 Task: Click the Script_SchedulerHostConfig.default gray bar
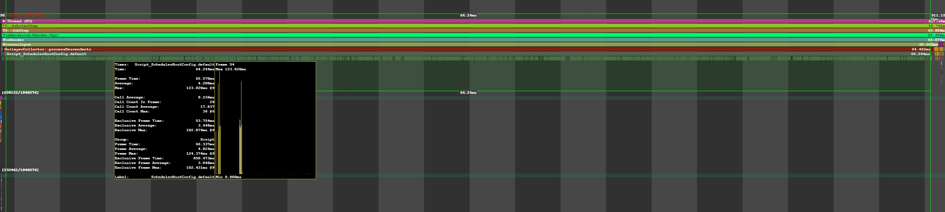pos(468,54)
